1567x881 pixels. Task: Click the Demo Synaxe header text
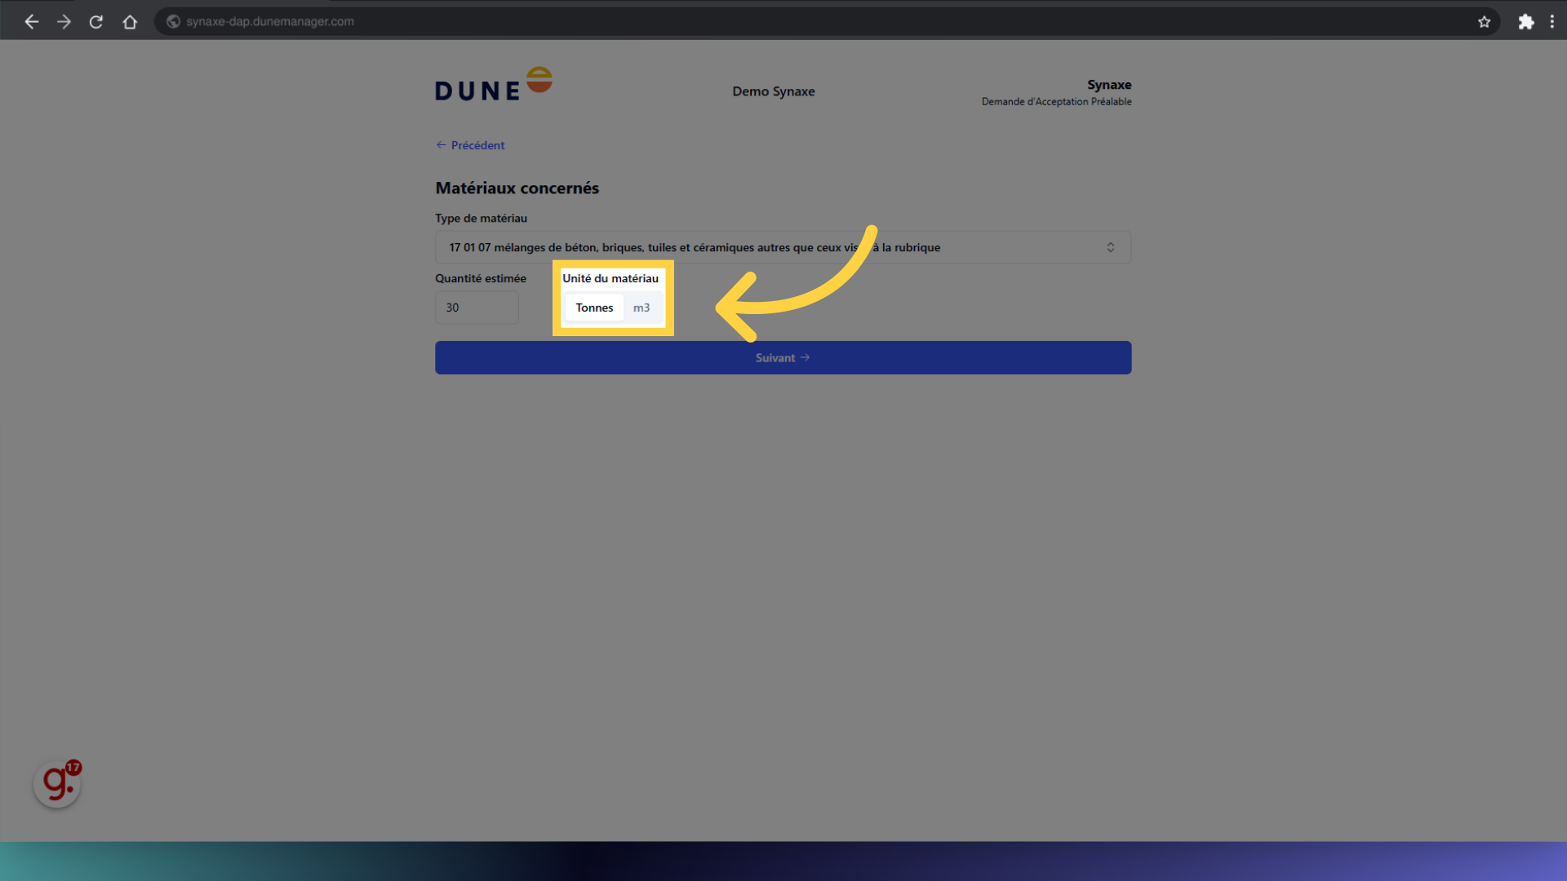pyautogui.click(x=773, y=91)
